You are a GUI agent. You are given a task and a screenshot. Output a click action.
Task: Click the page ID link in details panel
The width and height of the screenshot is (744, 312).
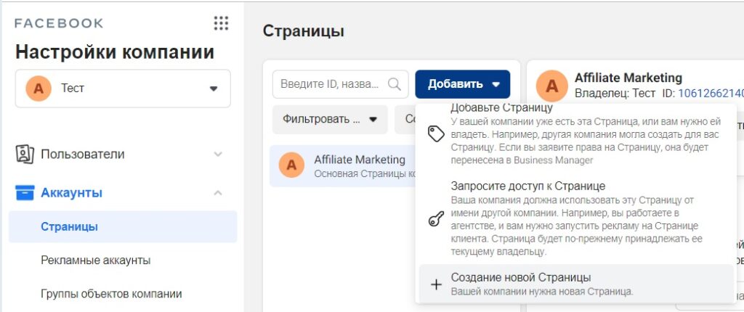click(x=711, y=94)
